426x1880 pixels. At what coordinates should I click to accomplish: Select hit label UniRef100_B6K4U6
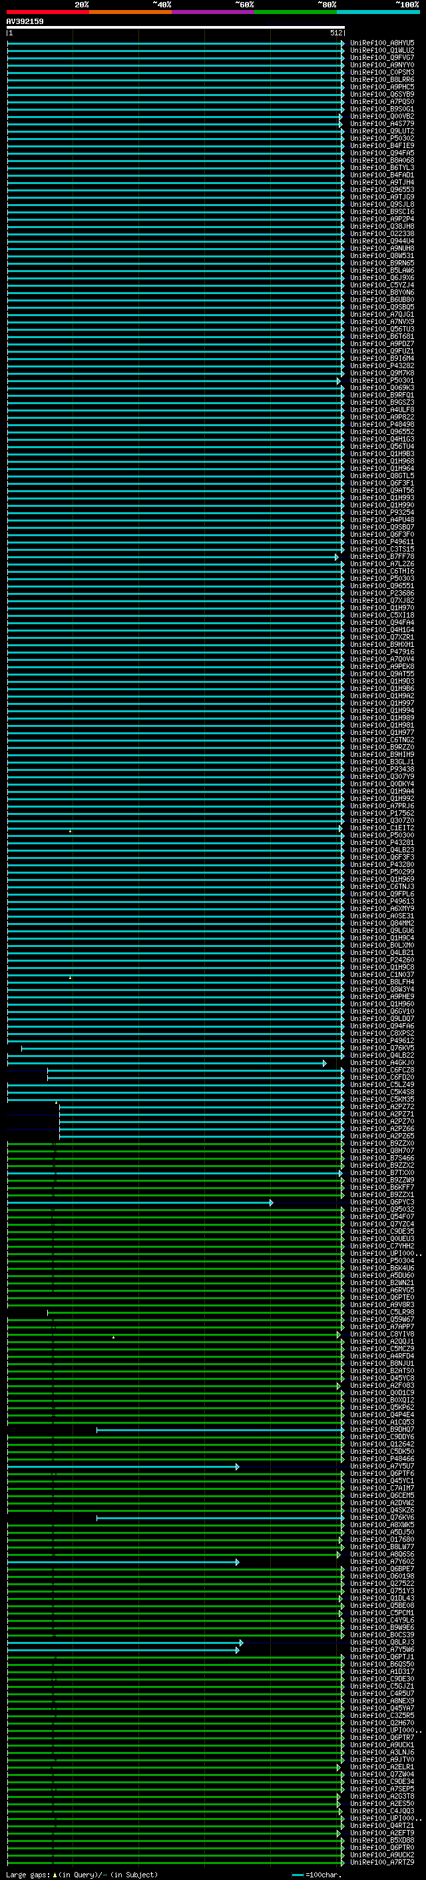tap(382, 1268)
